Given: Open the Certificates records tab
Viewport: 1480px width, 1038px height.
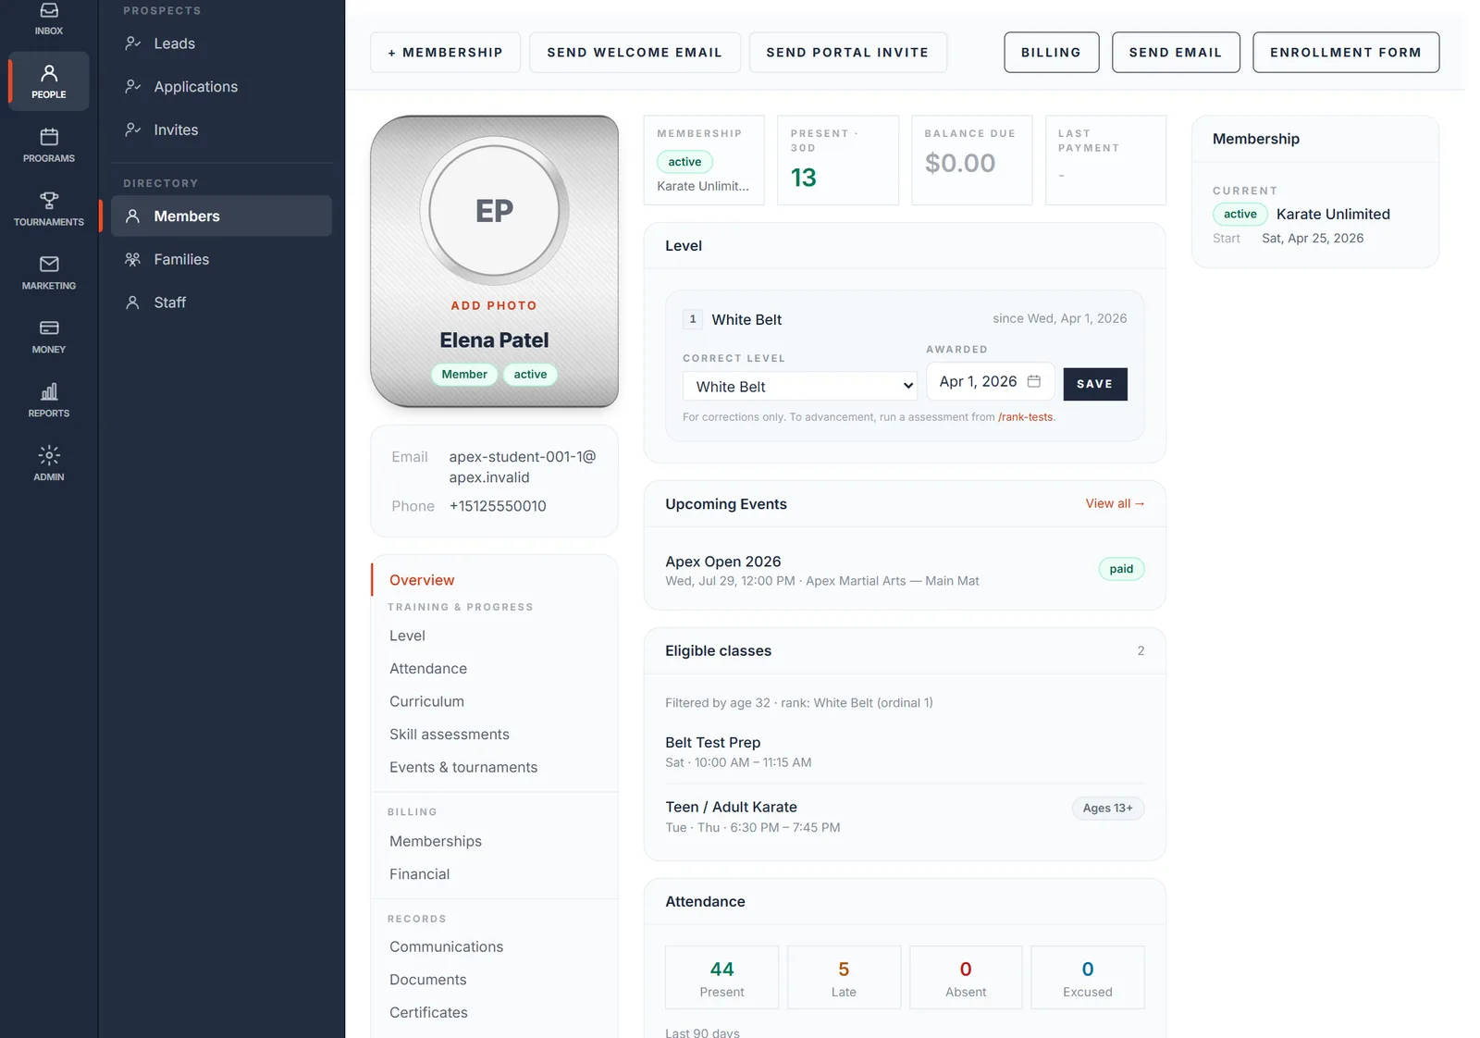Looking at the screenshot, I should point(495,1012).
